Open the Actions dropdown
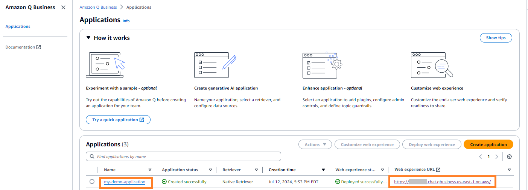This screenshot has width=528, height=190. [x=315, y=144]
